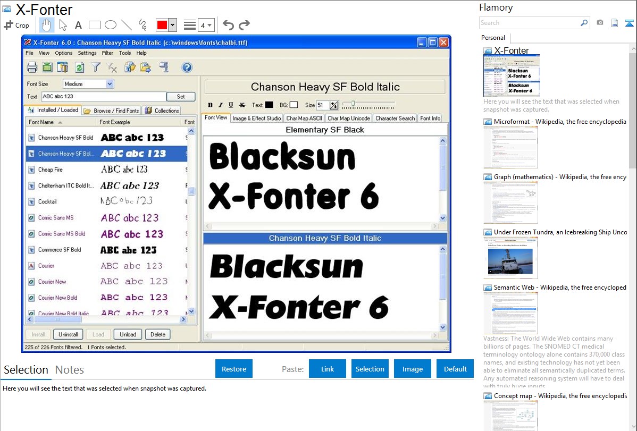Click the black Text color swatch
This screenshot has height=431, width=637.
tap(269, 105)
